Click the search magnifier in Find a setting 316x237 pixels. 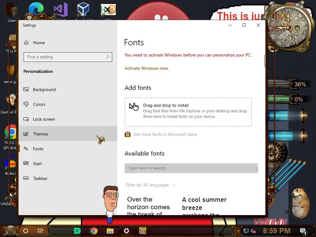click(108, 57)
